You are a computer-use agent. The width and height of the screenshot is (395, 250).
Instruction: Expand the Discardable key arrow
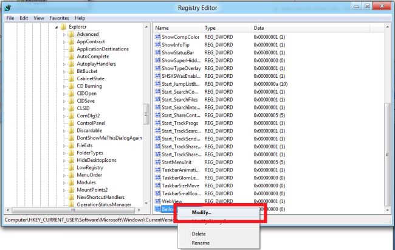[64, 131]
